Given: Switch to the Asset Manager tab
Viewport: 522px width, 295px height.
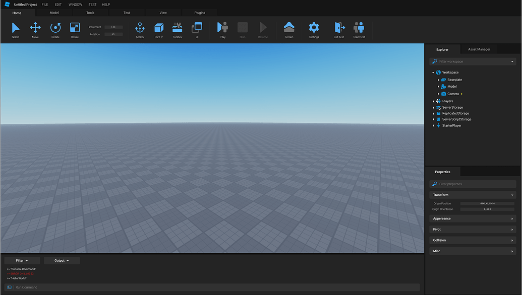Looking at the screenshot, I should tap(478, 49).
